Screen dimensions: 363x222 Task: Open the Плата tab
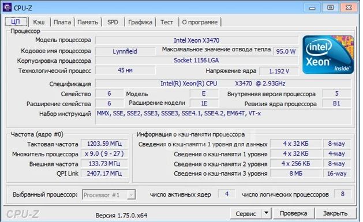click(x=62, y=22)
